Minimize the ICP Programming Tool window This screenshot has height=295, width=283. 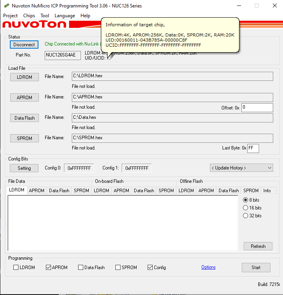click(x=239, y=5)
